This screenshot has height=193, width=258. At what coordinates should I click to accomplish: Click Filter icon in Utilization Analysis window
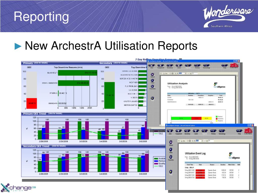click(x=152, y=80)
